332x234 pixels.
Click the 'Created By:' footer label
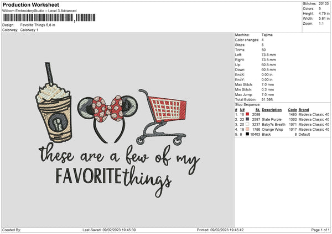12,230
